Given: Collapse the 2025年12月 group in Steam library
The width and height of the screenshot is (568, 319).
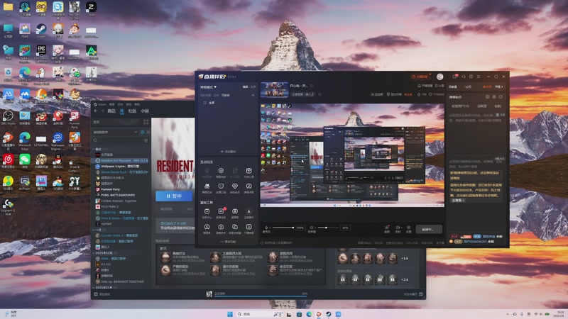Looking at the screenshot, I should [94, 253].
